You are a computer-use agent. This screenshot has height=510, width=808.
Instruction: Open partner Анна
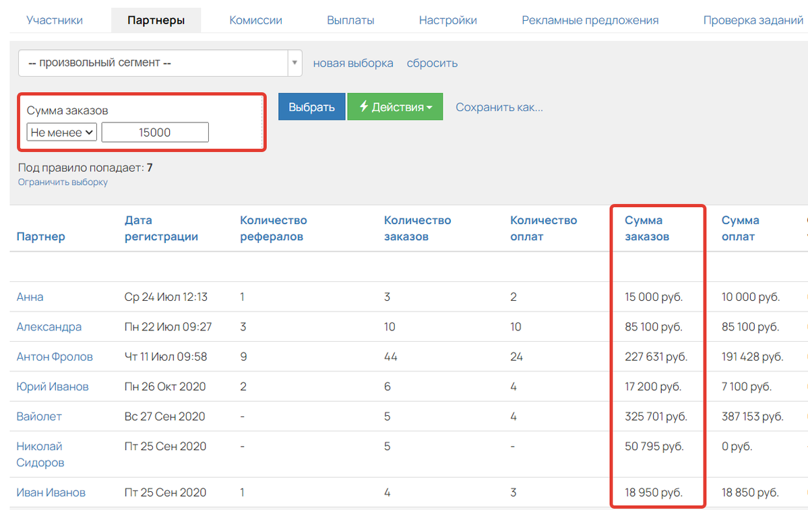pyautogui.click(x=30, y=297)
